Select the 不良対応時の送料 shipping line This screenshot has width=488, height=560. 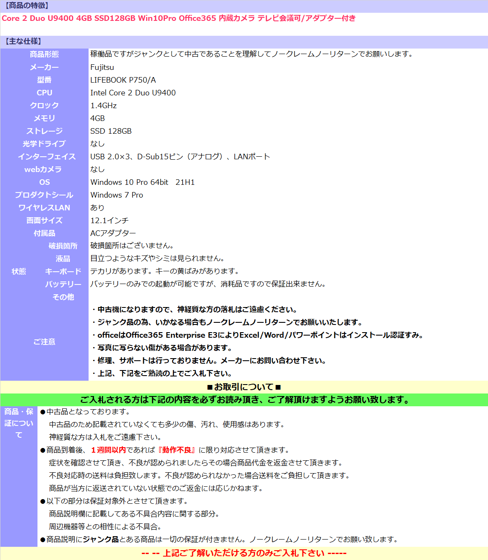click(199, 476)
